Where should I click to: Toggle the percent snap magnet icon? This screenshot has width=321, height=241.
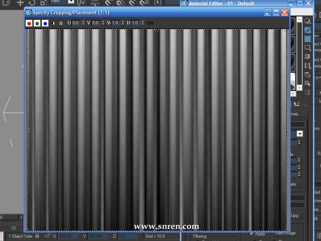point(132,3)
